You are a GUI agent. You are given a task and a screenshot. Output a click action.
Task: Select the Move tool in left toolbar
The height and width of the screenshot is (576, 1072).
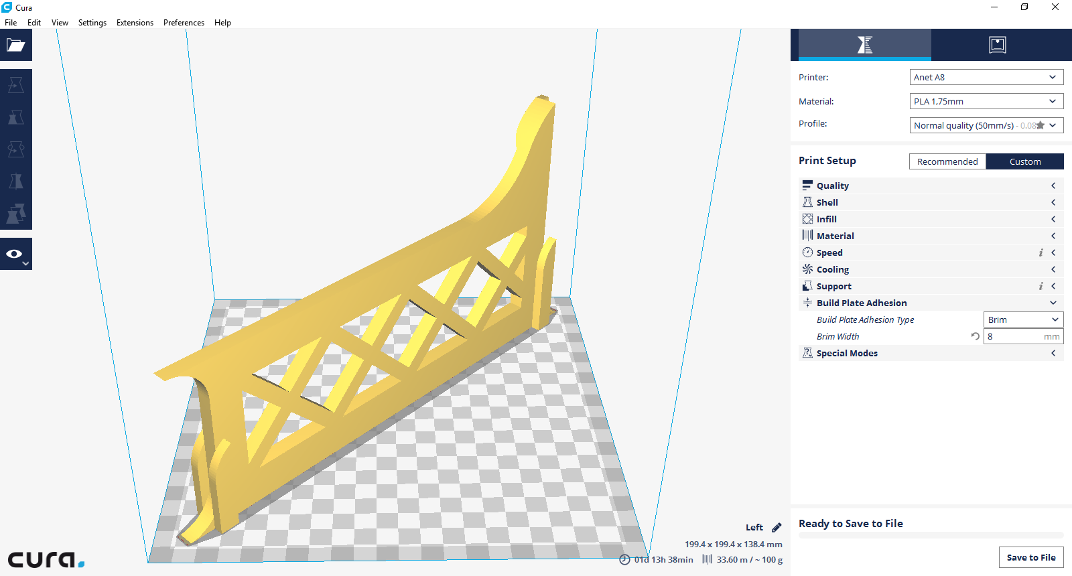coord(16,85)
